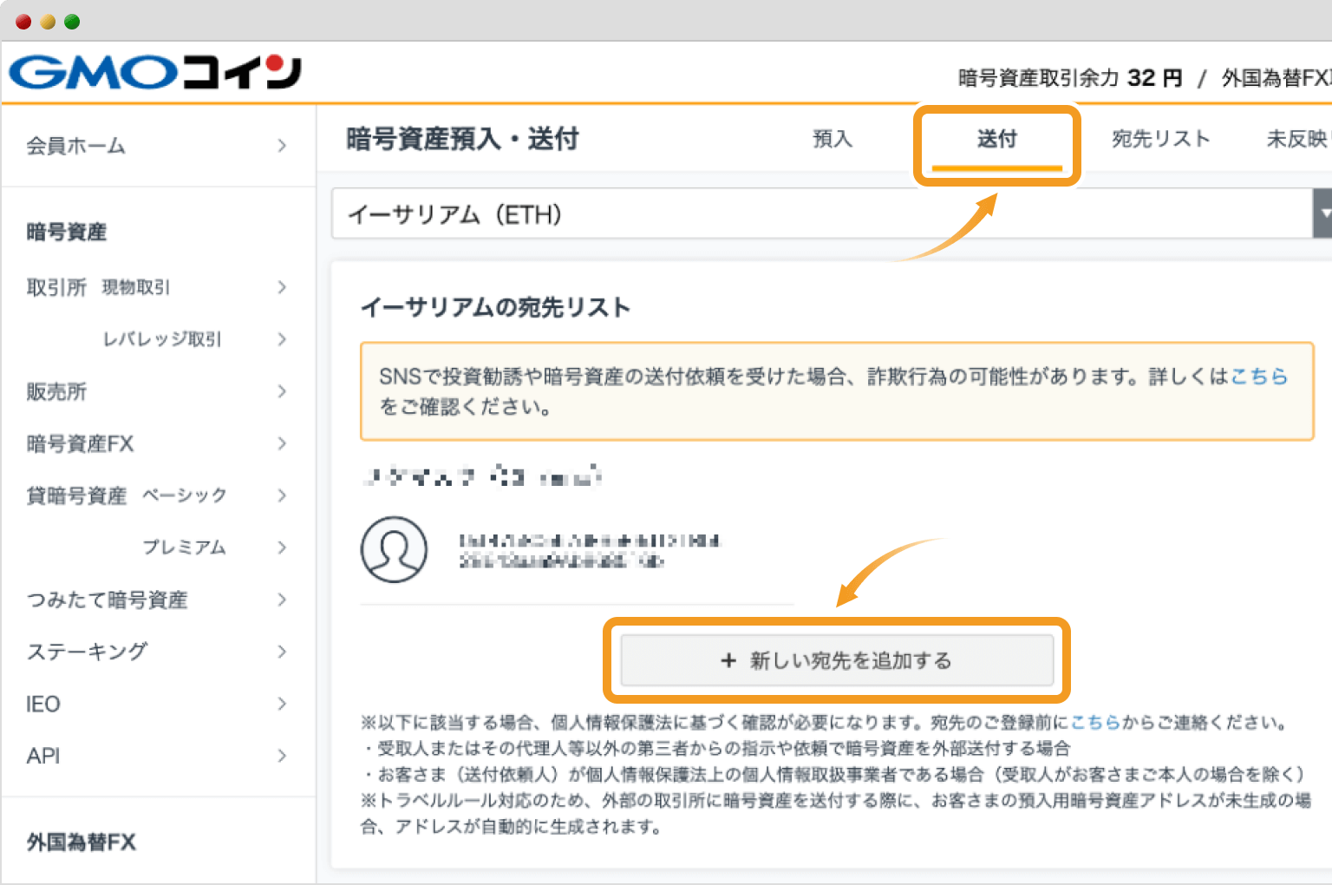Click こちら link in fraud warning
This screenshot has height=885, width=1332.
[1259, 377]
